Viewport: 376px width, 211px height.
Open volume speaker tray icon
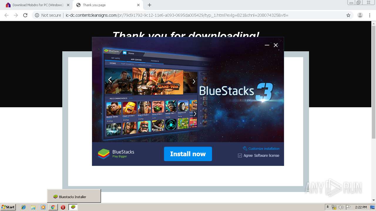pos(341,207)
